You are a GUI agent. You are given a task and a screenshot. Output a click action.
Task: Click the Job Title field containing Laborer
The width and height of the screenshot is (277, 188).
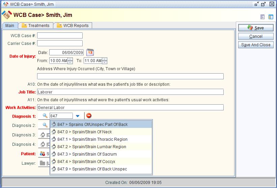coord(130,92)
